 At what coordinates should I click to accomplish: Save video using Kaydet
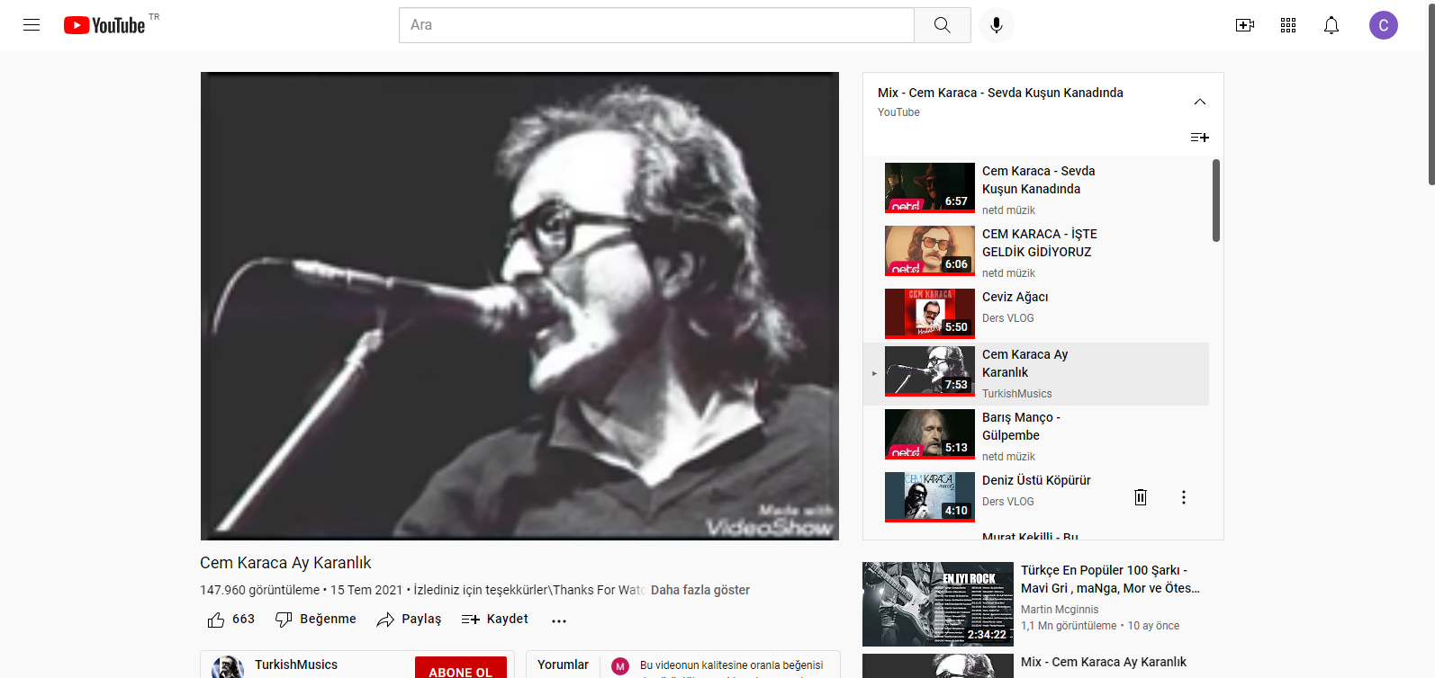(494, 620)
